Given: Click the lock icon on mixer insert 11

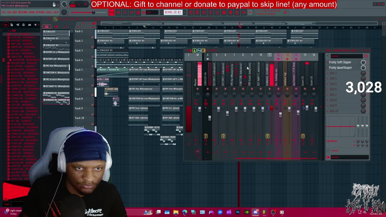Looking at the screenshot, I should pos(267,136).
